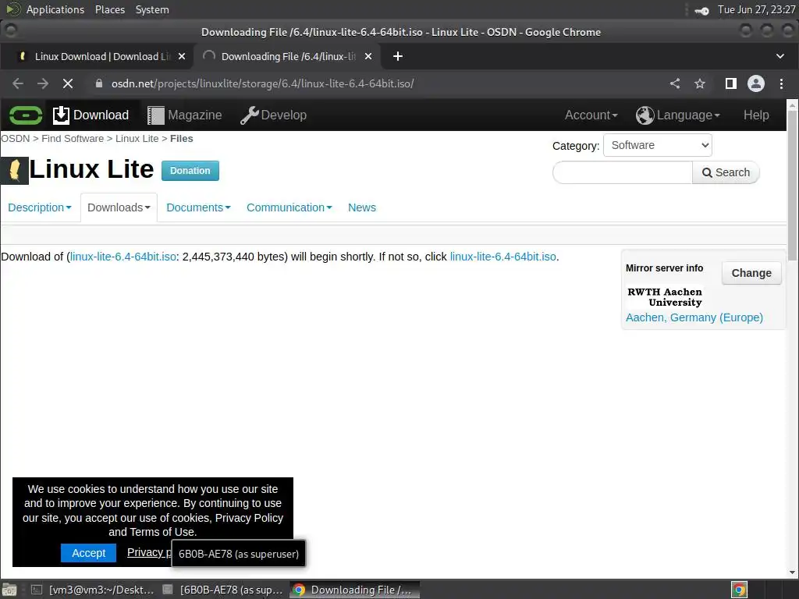Share this page using share icon
This screenshot has width=799, height=599.
click(675, 83)
